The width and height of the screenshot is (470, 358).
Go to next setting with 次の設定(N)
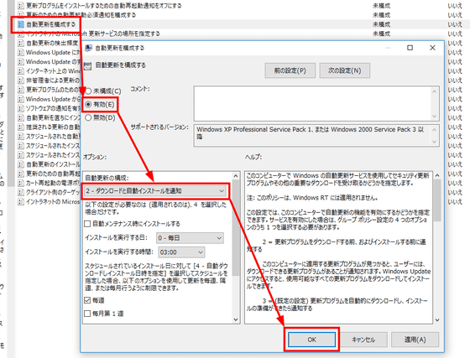345,70
